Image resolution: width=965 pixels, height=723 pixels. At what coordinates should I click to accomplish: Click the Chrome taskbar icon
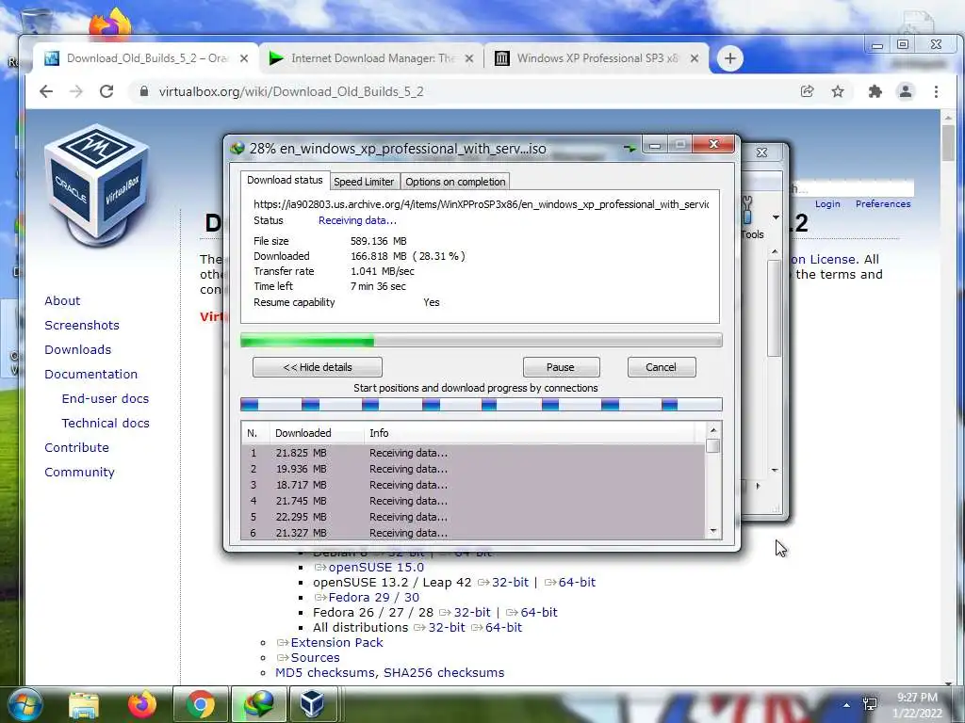[201, 704]
